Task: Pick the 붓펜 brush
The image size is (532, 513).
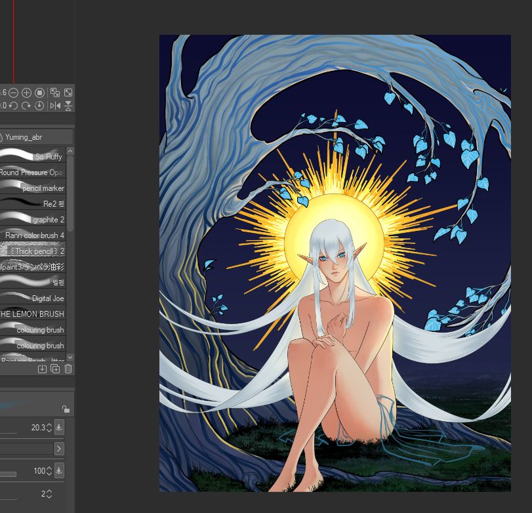Action: (33, 282)
